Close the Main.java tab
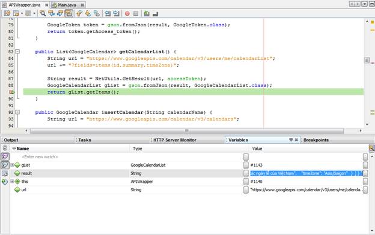The image size is (375, 235). 82,5
